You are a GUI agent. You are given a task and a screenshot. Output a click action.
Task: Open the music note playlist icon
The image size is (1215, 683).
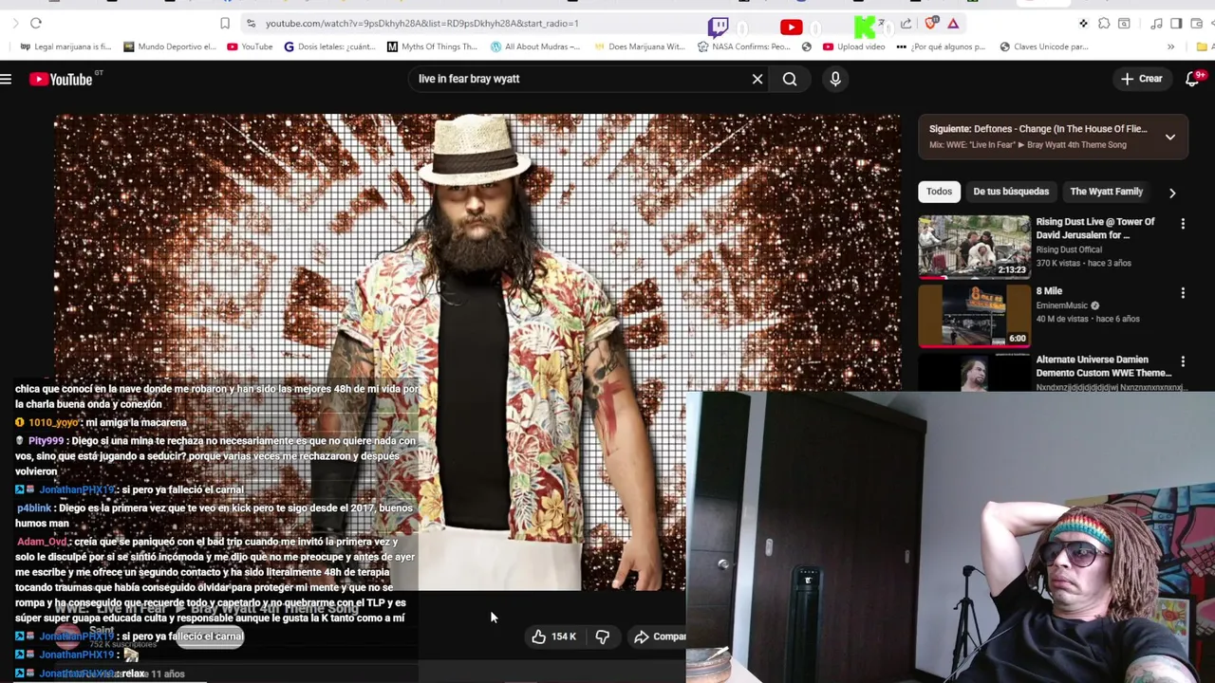coord(1156,23)
